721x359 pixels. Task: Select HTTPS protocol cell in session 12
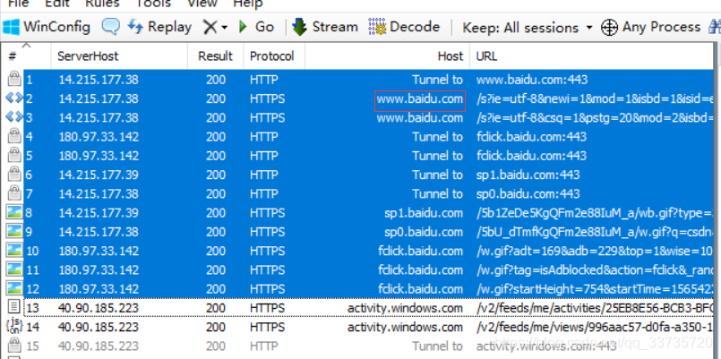click(x=267, y=289)
